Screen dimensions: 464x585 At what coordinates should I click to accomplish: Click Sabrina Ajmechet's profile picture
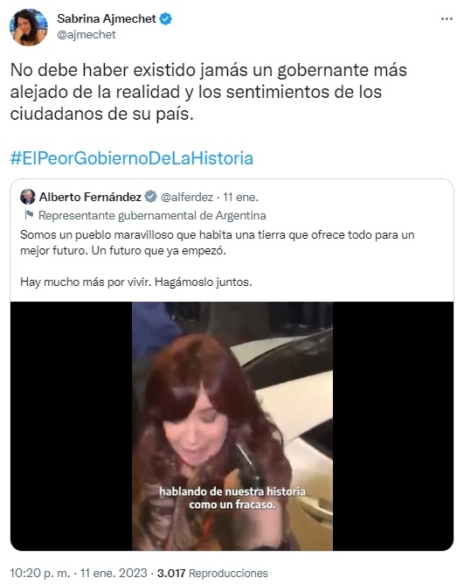click(x=29, y=27)
